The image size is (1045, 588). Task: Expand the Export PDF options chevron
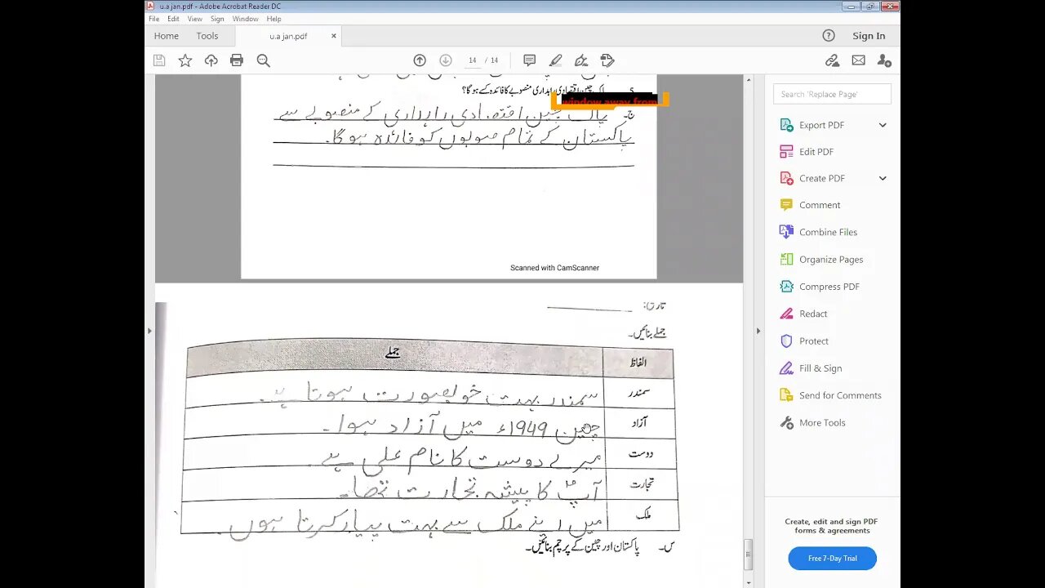(x=883, y=125)
